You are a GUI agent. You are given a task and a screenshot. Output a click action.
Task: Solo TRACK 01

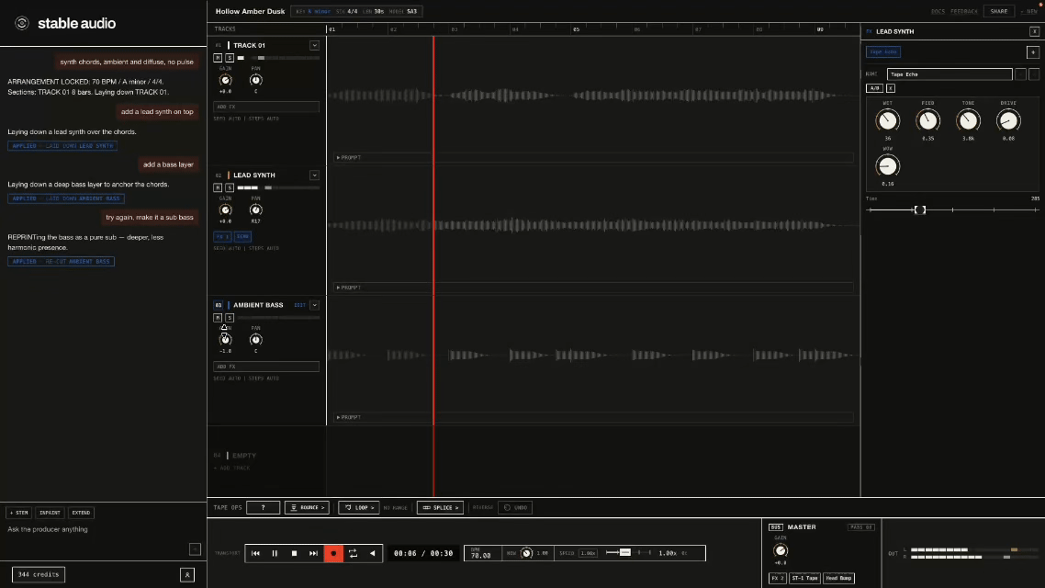click(230, 58)
